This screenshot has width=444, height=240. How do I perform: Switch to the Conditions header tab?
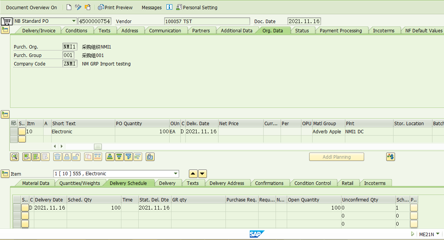[x=76, y=31]
